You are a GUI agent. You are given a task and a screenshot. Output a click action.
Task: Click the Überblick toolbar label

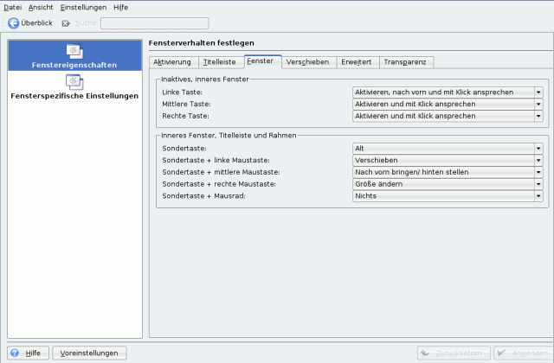click(x=36, y=23)
